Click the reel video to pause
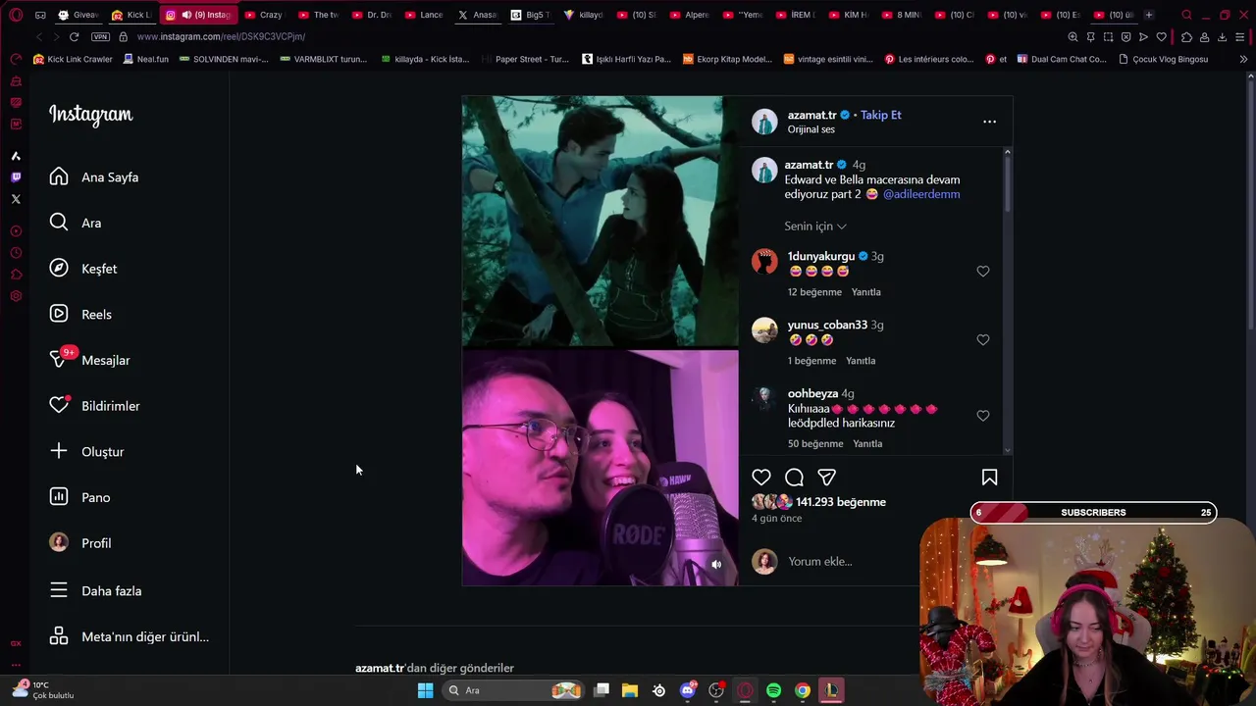The image size is (1256, 706). tap(600, 340)
